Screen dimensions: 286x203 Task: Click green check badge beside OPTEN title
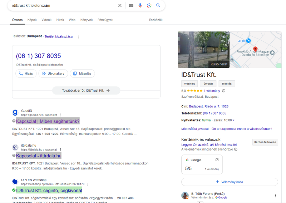point(14,190)
